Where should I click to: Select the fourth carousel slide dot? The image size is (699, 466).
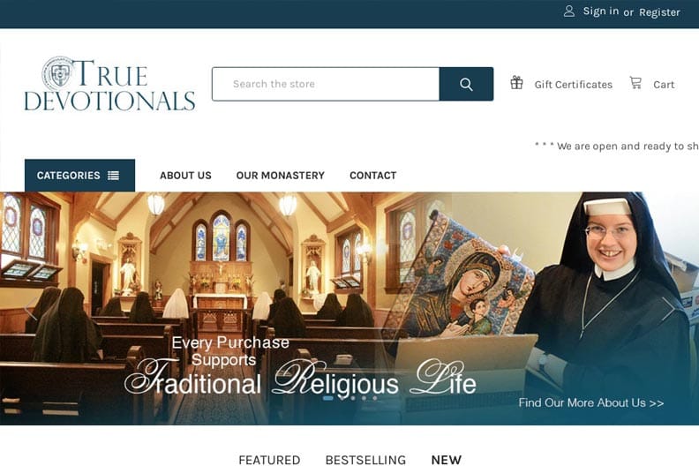pyautogui.click(x=365, y=398)
